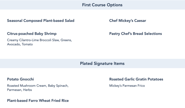Select Seasonal Composed Plant-based Salad item
185x108 pixels.
point(41,21)
